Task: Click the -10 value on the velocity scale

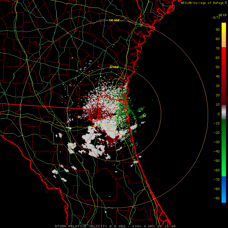Action: click(x=217, y=123)
